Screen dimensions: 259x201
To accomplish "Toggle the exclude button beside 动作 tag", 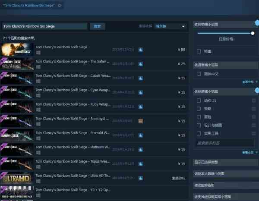I will click(x=254, y=100).
